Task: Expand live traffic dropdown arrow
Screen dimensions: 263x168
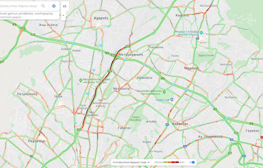Action: coord(148,162)
